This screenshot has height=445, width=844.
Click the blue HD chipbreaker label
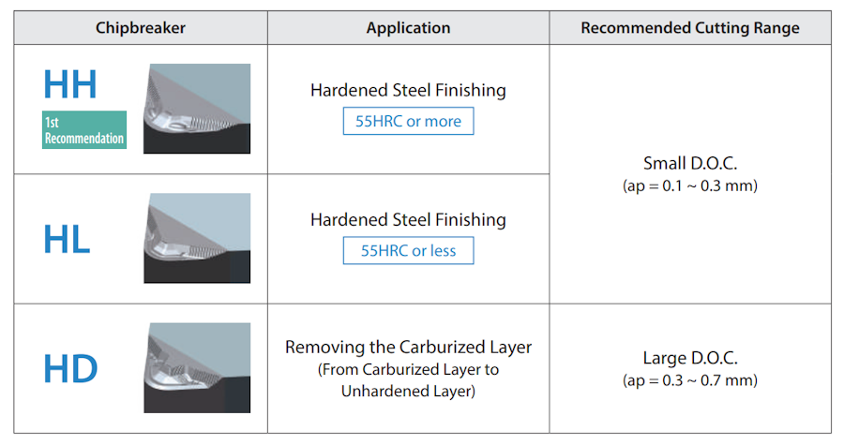tap(70, 368)
